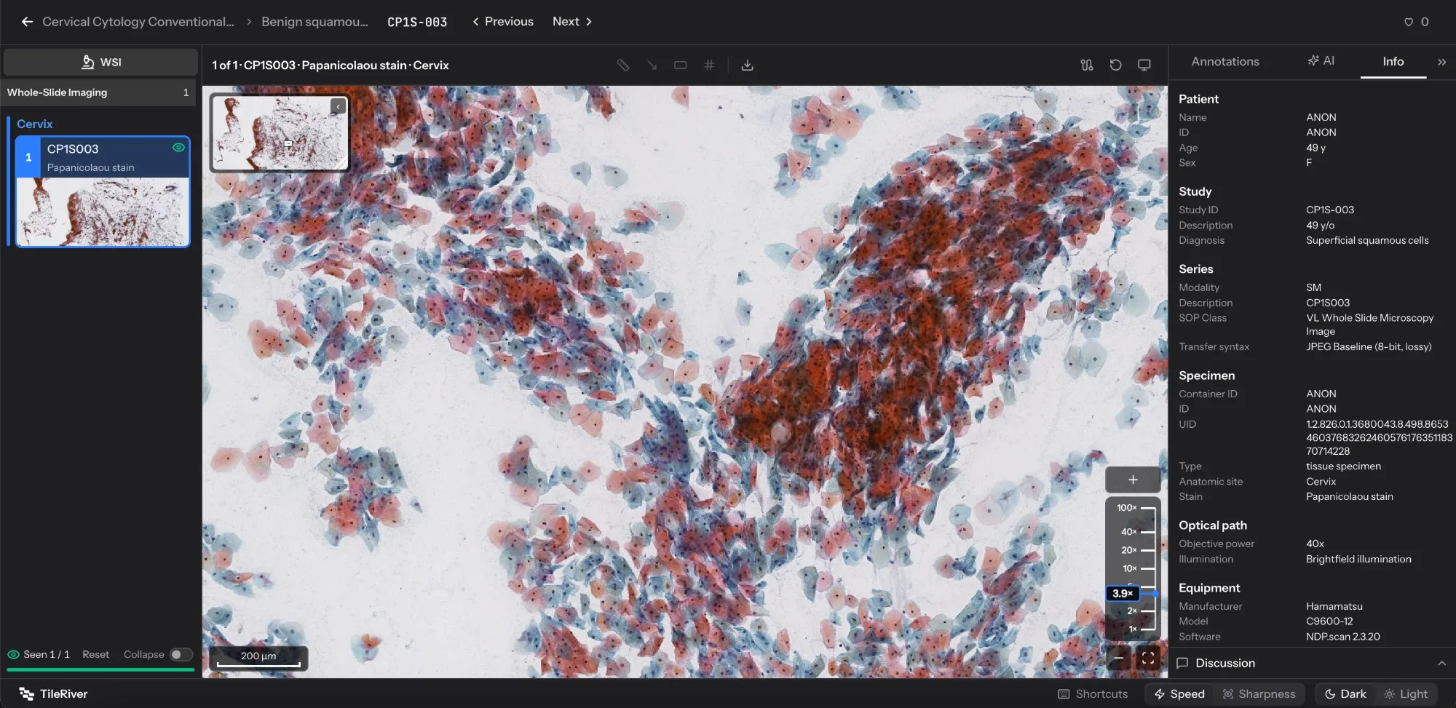
Task: Select the rectangle annotation tool
Action: coord(680,65)
